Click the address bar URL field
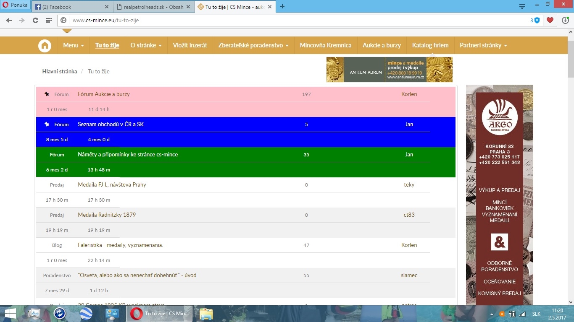This screenshot has height=322, width=574. coord(294,20)
